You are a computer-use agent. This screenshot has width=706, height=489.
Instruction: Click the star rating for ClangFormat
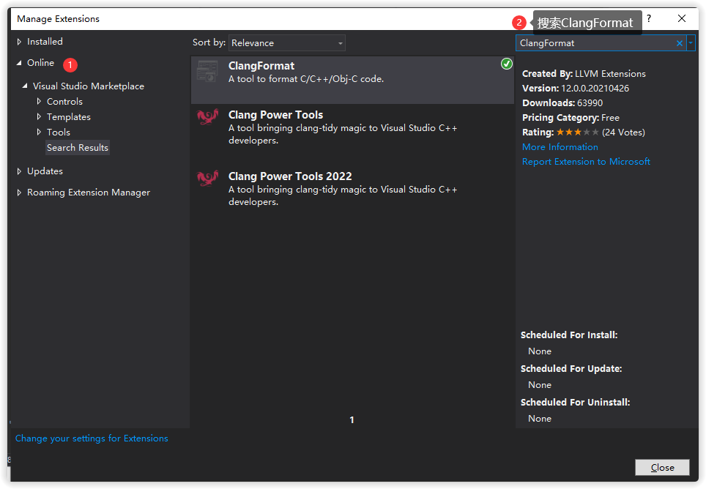pyautogui.click(x=577, y=132)
